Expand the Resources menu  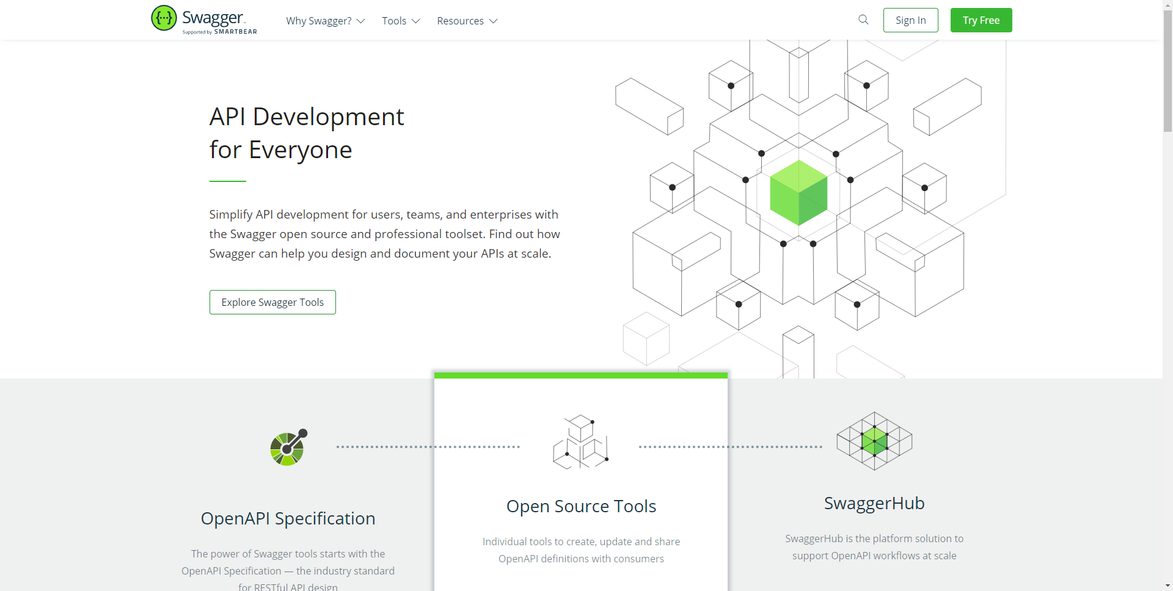click(x=467, y=21)
